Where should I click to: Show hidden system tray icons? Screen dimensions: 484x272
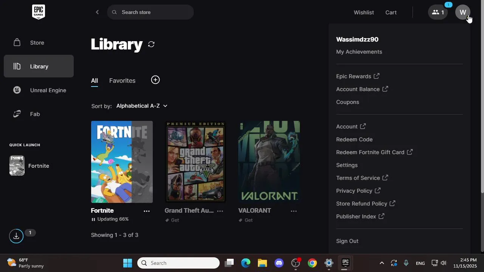click(382, 263)
